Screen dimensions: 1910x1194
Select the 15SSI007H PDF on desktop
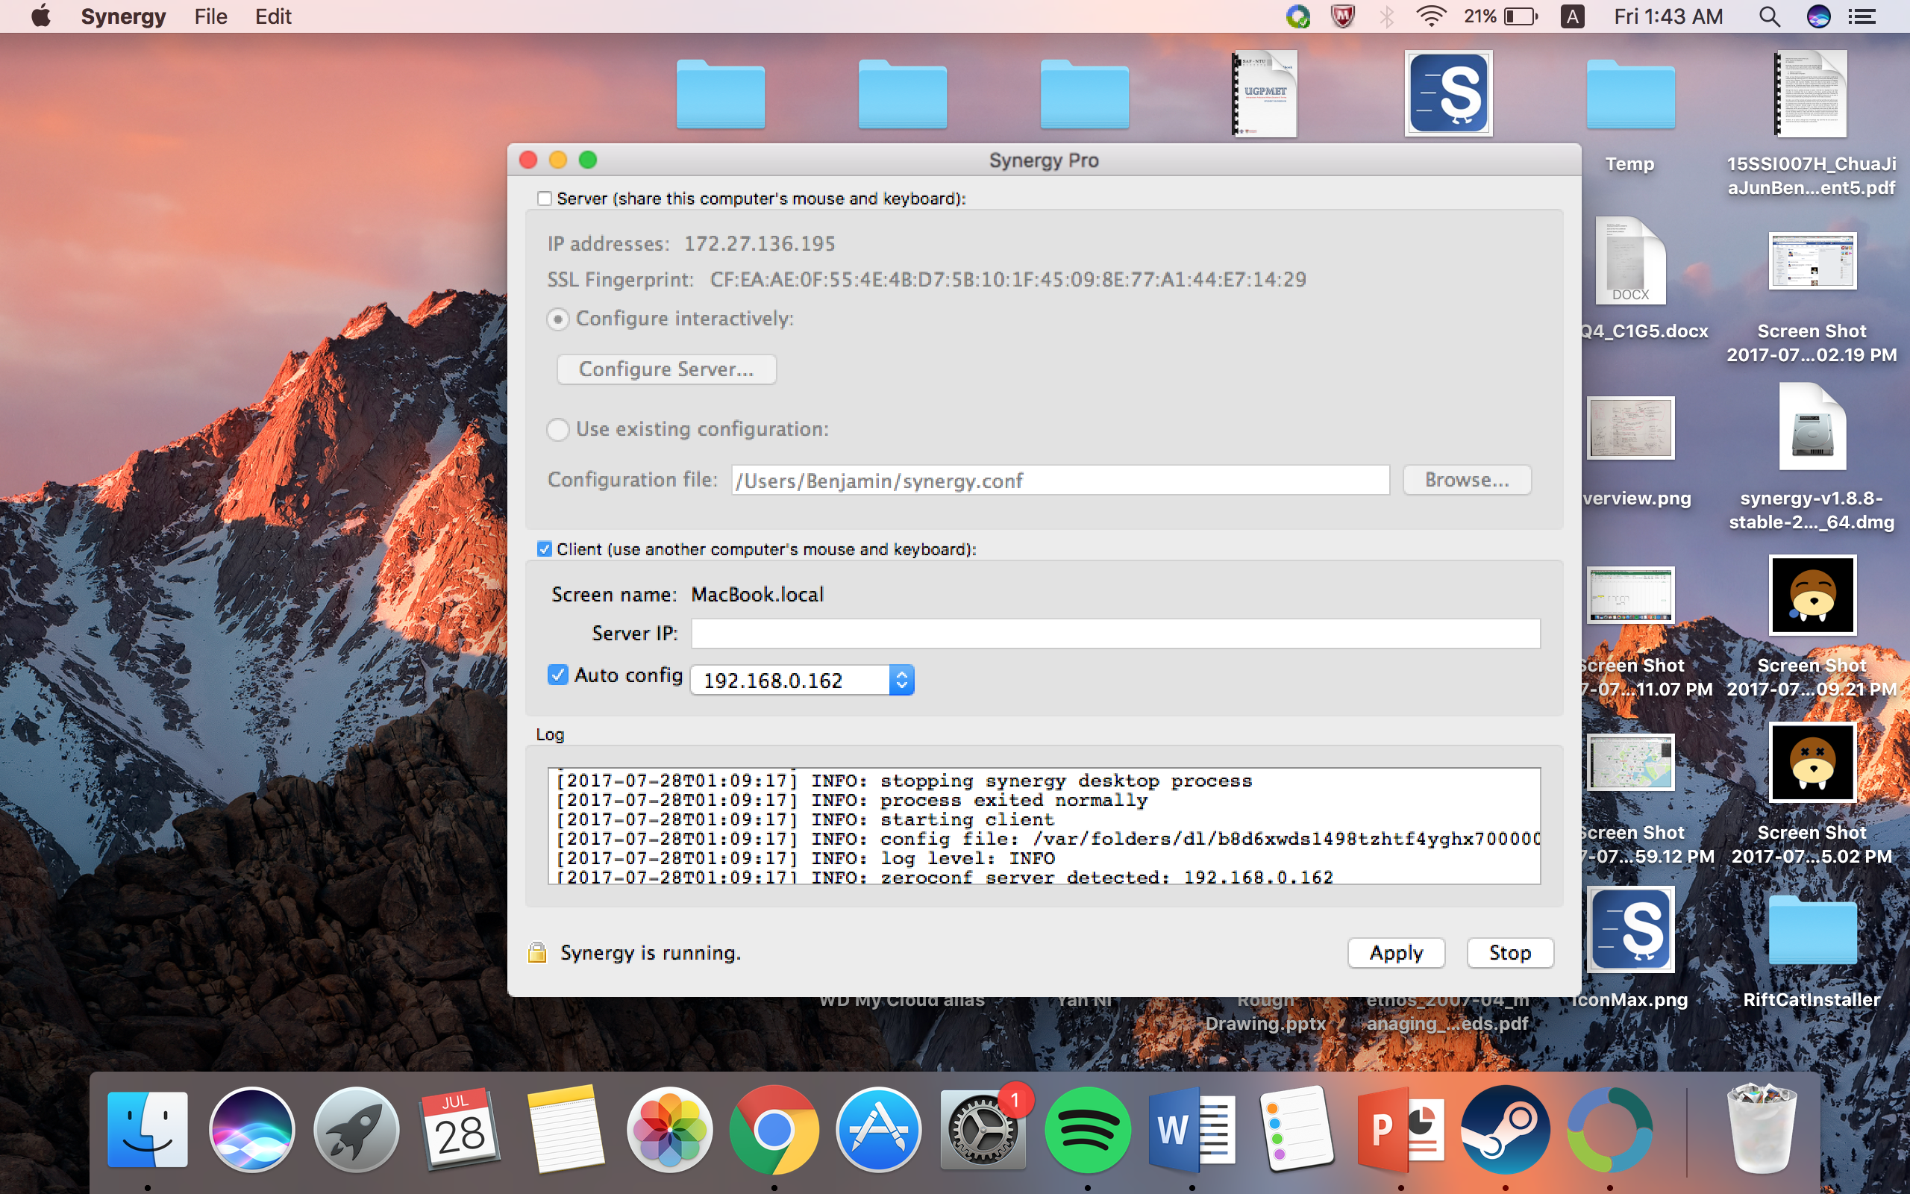coord(1812,94)
